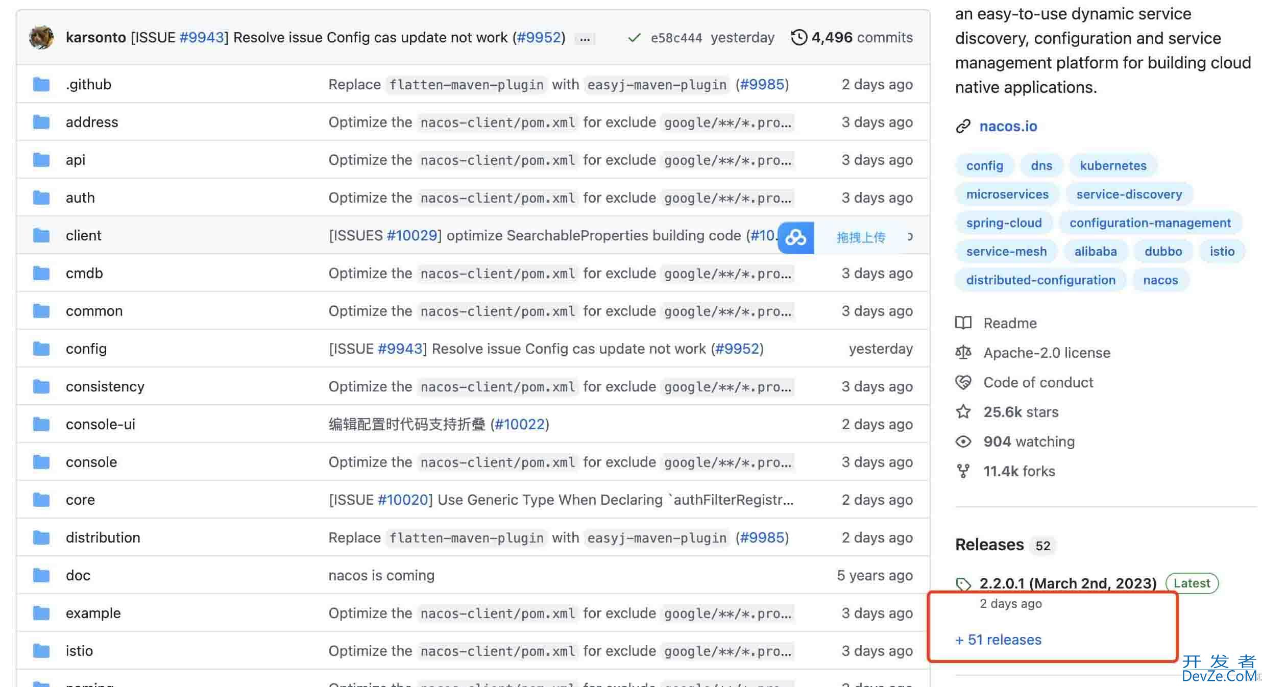Click the license scale icon

[x=963, y=352]
